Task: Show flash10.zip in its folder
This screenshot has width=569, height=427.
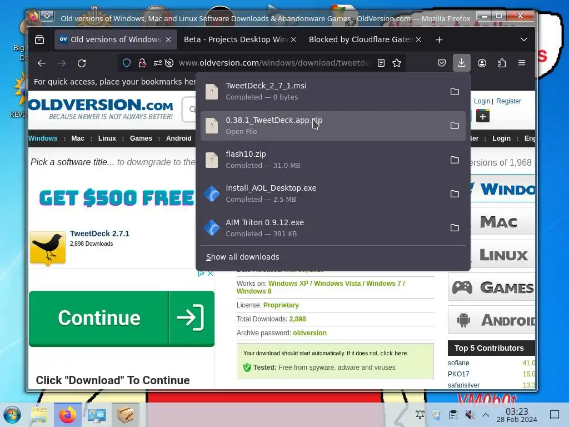Action: (x=455, y=160)
